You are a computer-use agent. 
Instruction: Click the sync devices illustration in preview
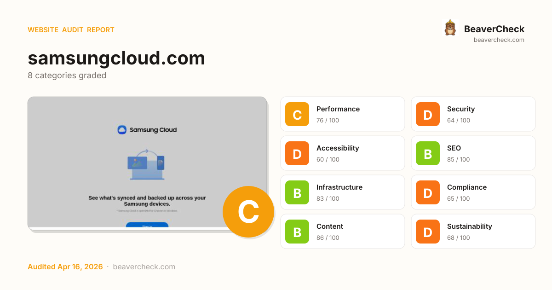146,164
